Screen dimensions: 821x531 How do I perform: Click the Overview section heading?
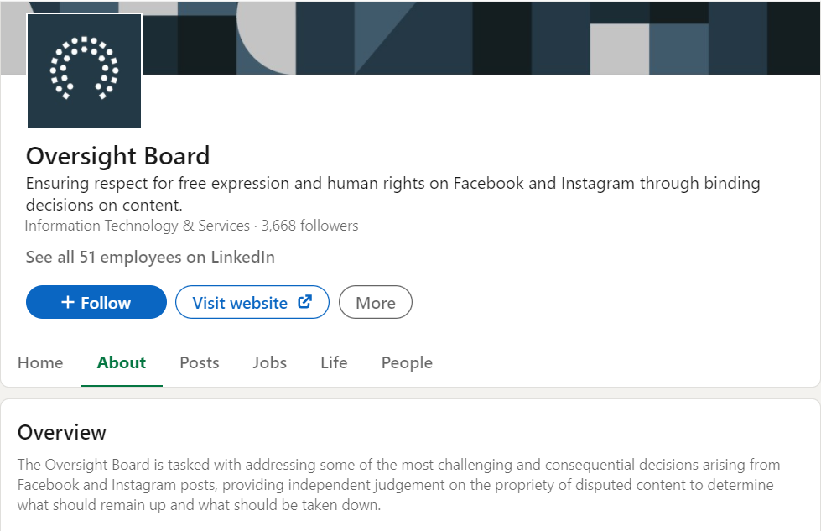tap(62, 433)
